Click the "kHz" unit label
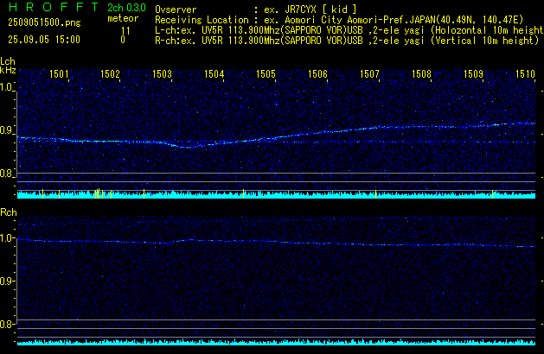Viewport: 544px width, 354px height. [8, 70]
